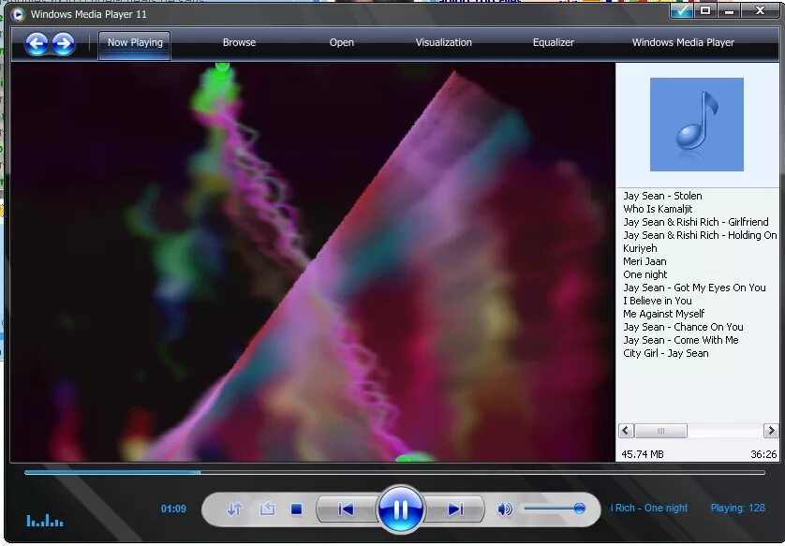
Task: Click the Windows Media Player menu item
Action: click(x=683, y=42)
